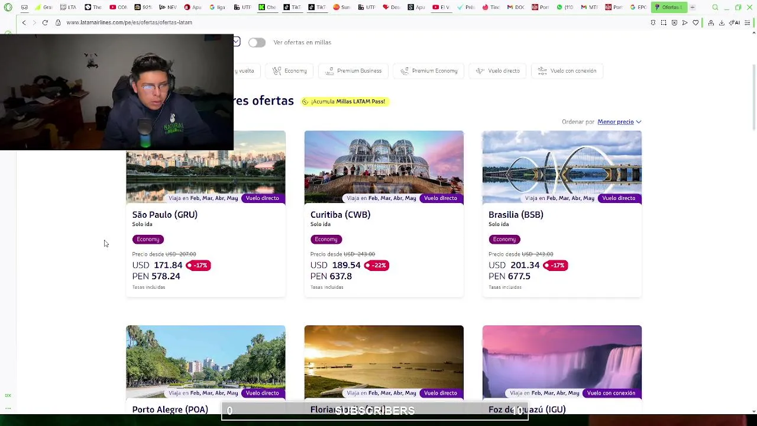Open the Foz de Iguazú waterfall photo
757x426 pixels.
(x=562, y=362)
